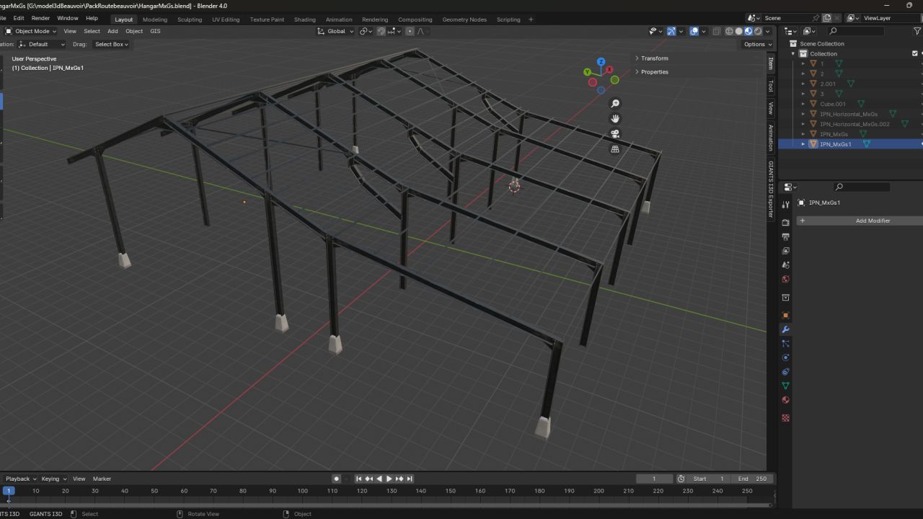Select wireframe viewport shading mode

point(729,31)
